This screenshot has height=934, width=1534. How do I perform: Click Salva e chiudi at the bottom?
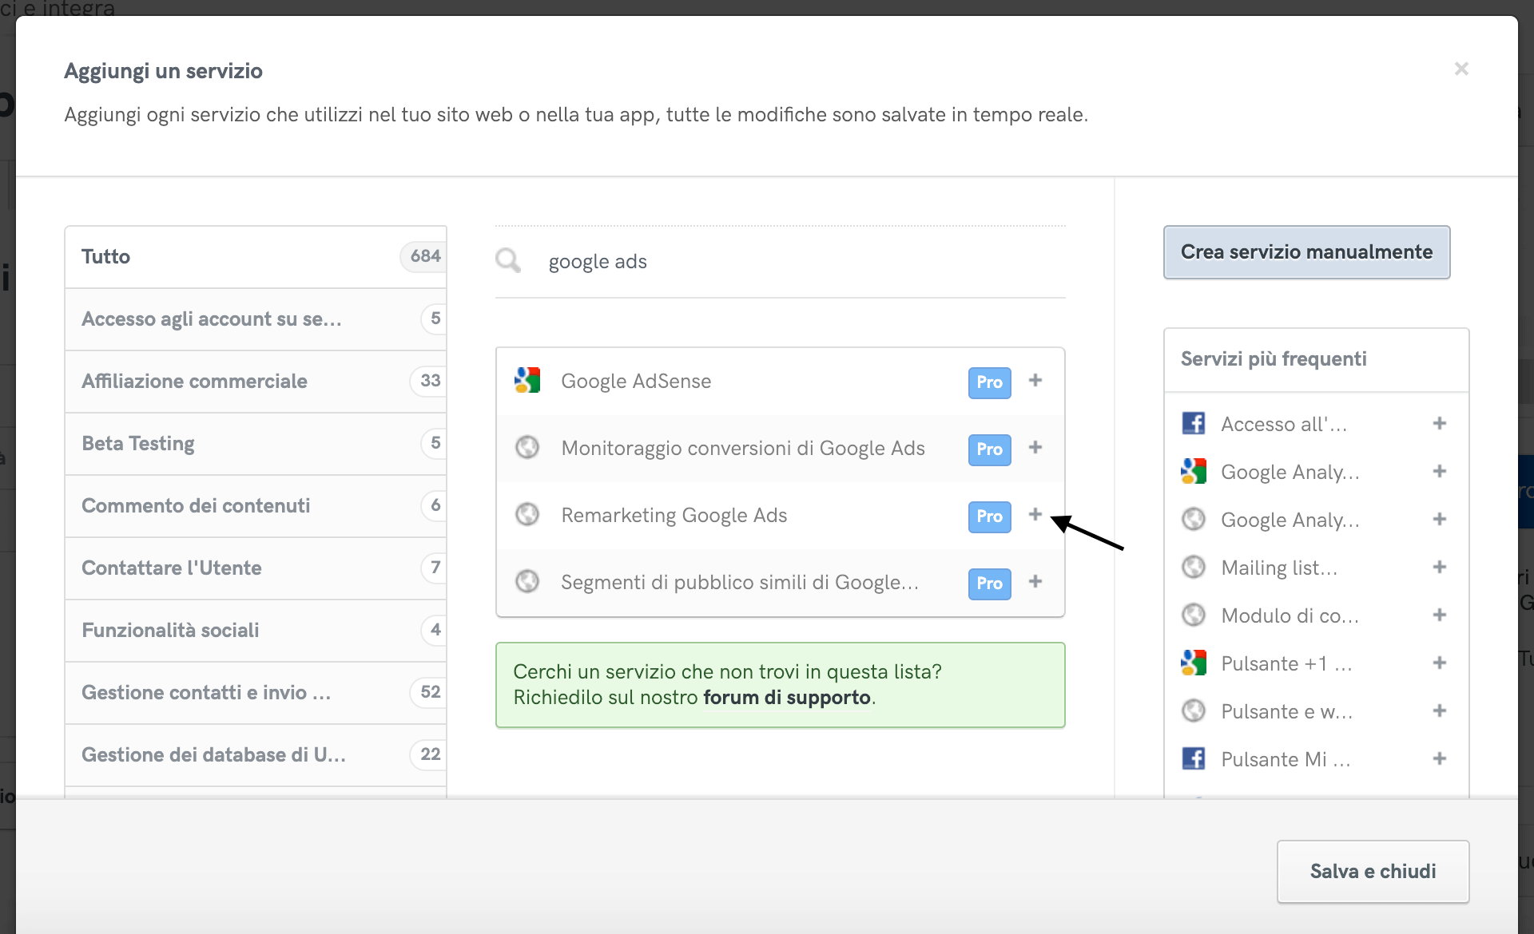coord(1373,871)
